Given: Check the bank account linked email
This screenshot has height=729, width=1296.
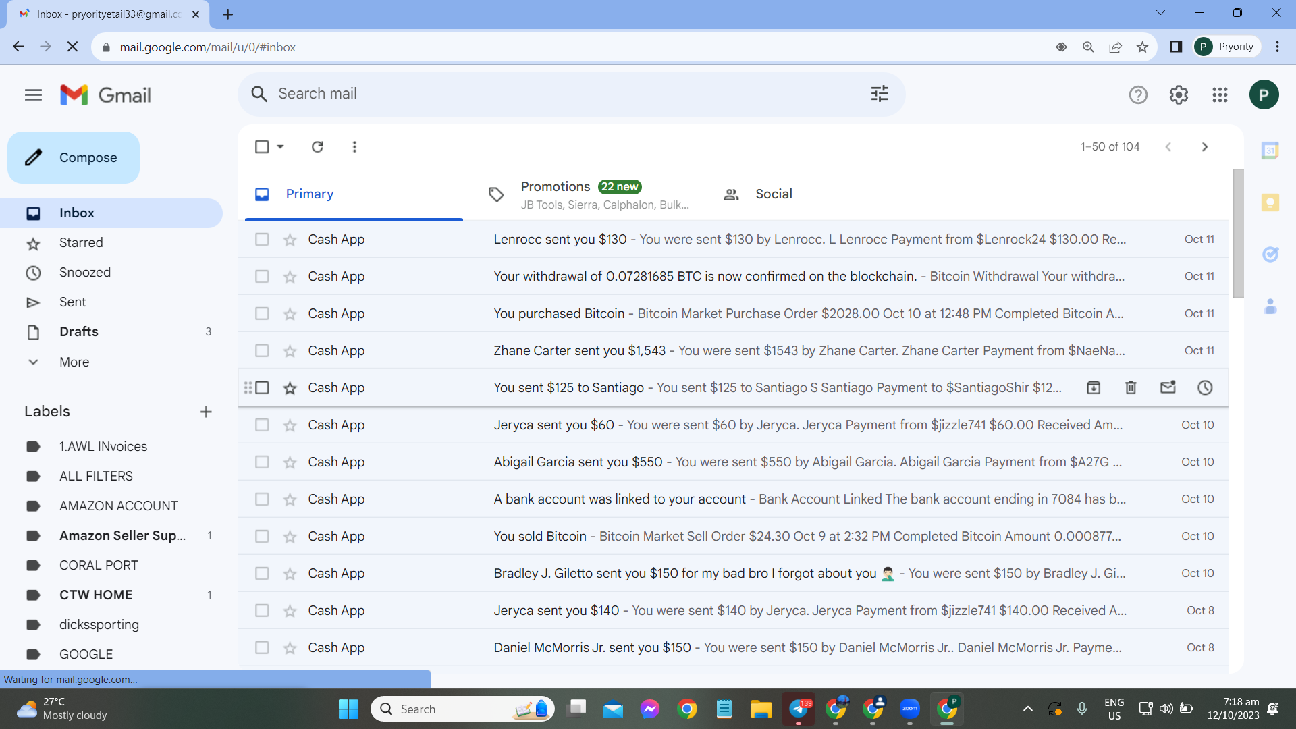Looking at the screenshot, I should click(262, 500).
